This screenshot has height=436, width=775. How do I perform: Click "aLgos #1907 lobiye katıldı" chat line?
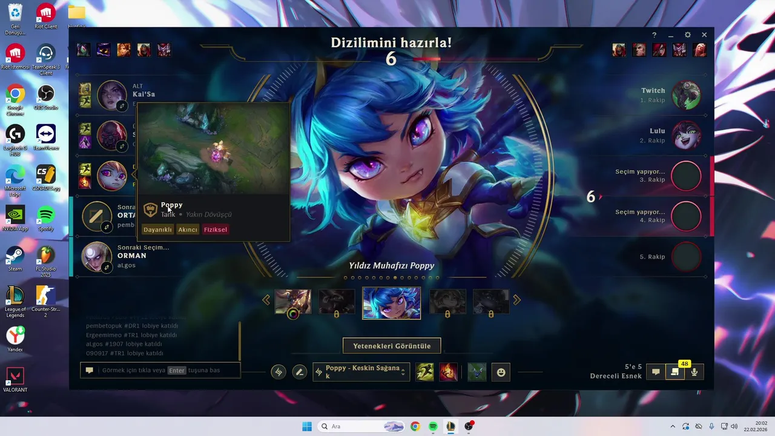tap(124, 344)
